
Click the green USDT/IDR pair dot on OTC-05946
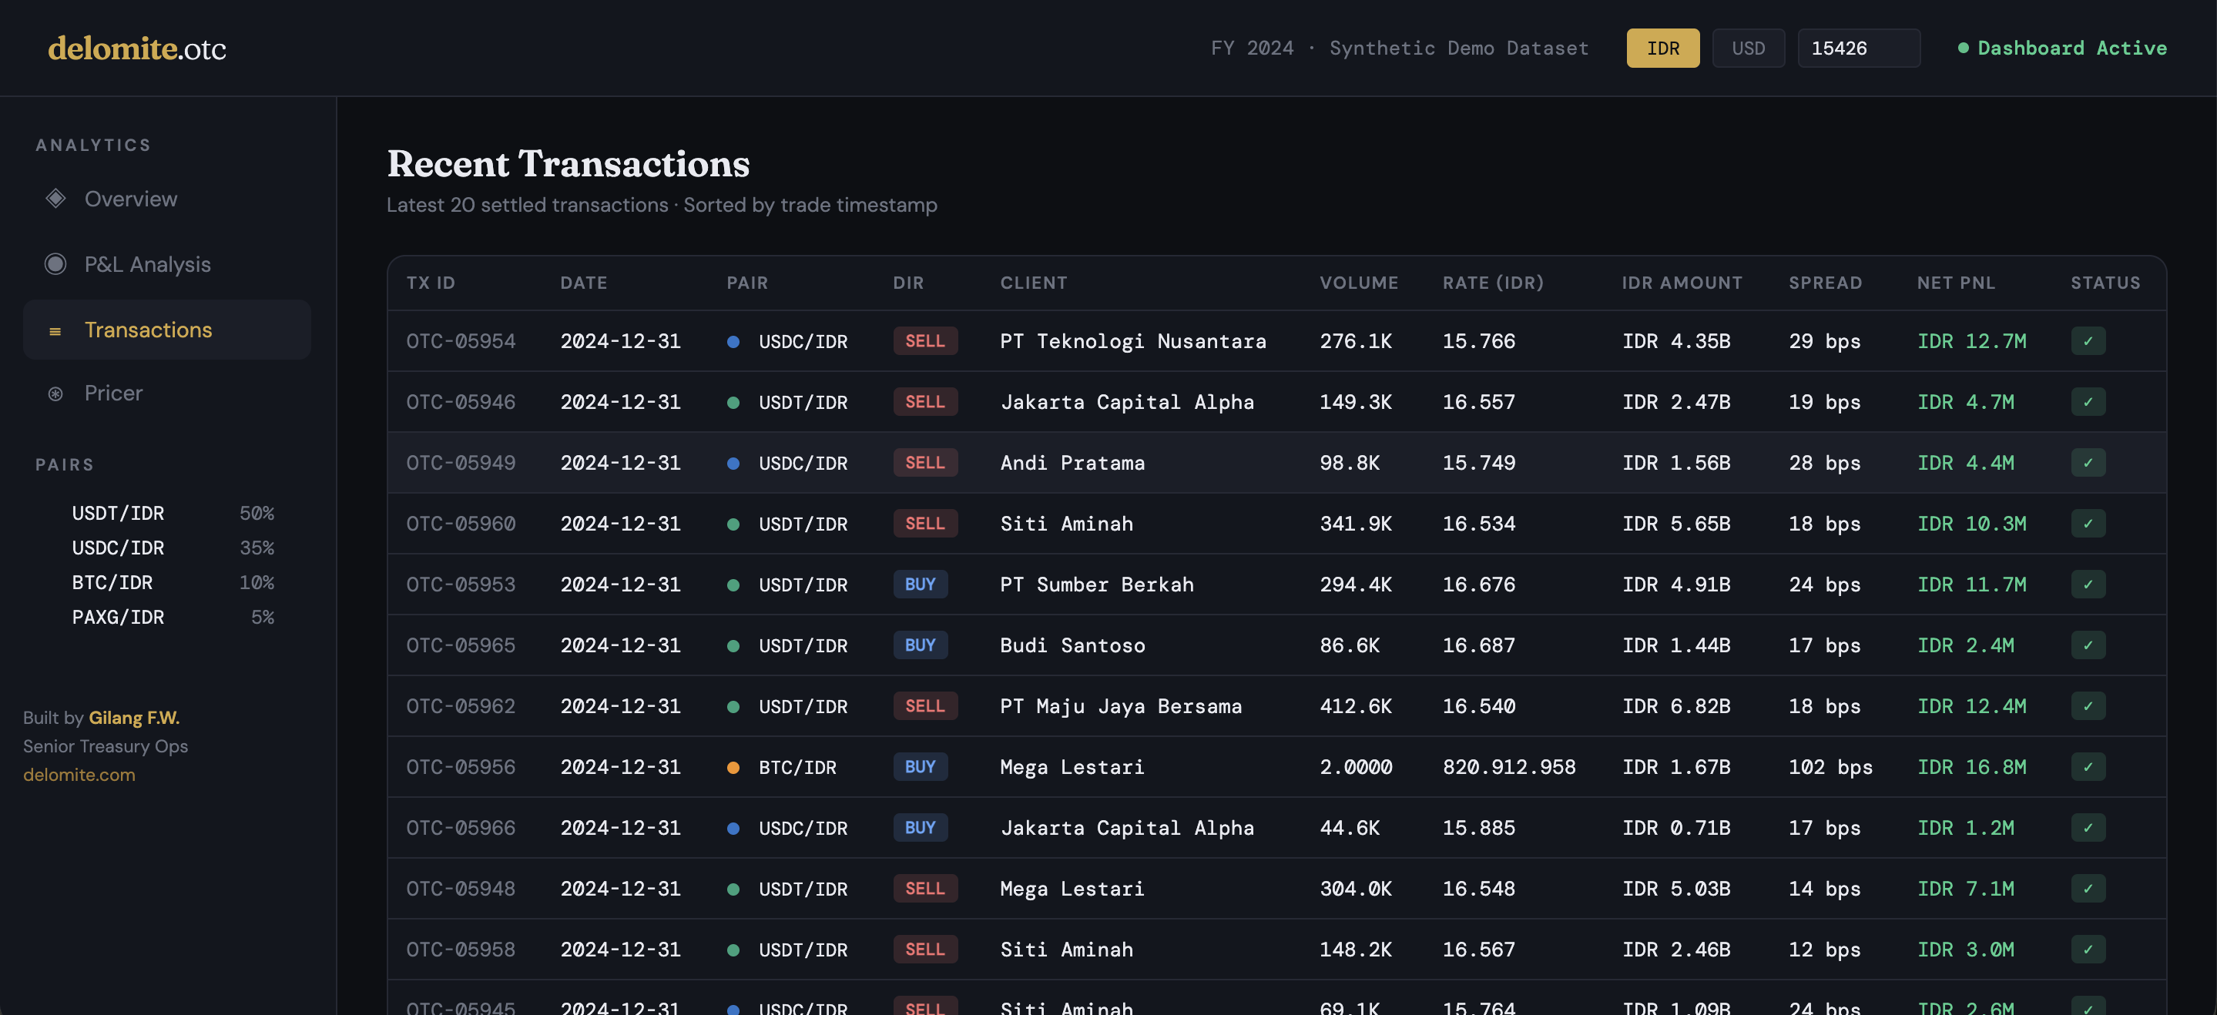733,402
